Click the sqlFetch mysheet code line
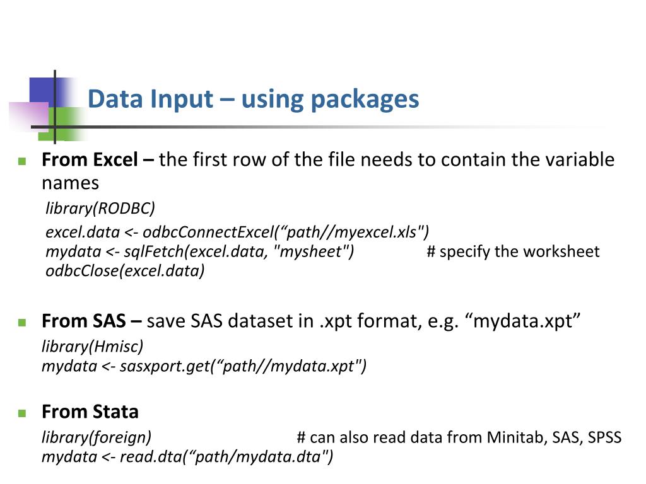 (x=200, y=251)
